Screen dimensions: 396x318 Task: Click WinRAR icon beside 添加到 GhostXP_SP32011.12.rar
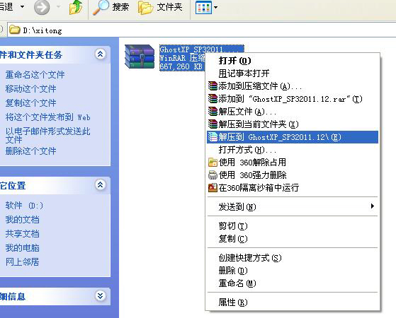tap(213, 98)
